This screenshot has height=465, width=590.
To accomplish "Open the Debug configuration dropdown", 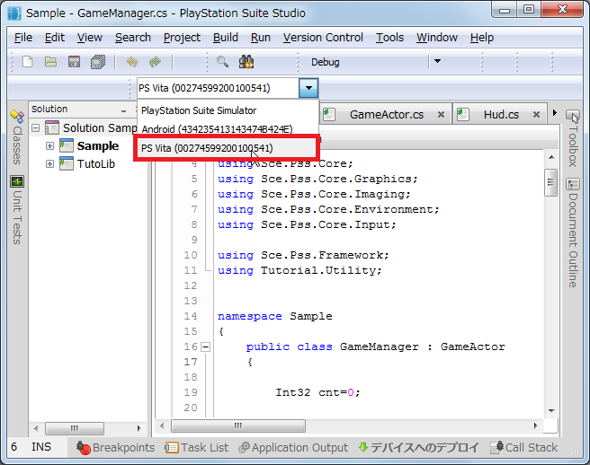I will [x=437, y=62].
